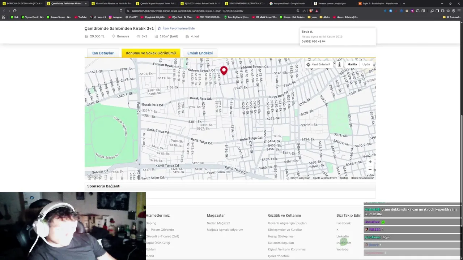Open Hesap Sözleşmesi footer link

click(281, 236)
